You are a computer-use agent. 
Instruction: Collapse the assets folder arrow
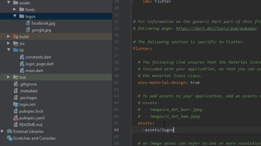9,2
